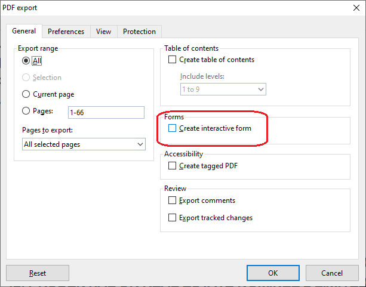Viewport: 366px width, 287px height.
Task: Click the Cancel button
Action: coord(332,273)
